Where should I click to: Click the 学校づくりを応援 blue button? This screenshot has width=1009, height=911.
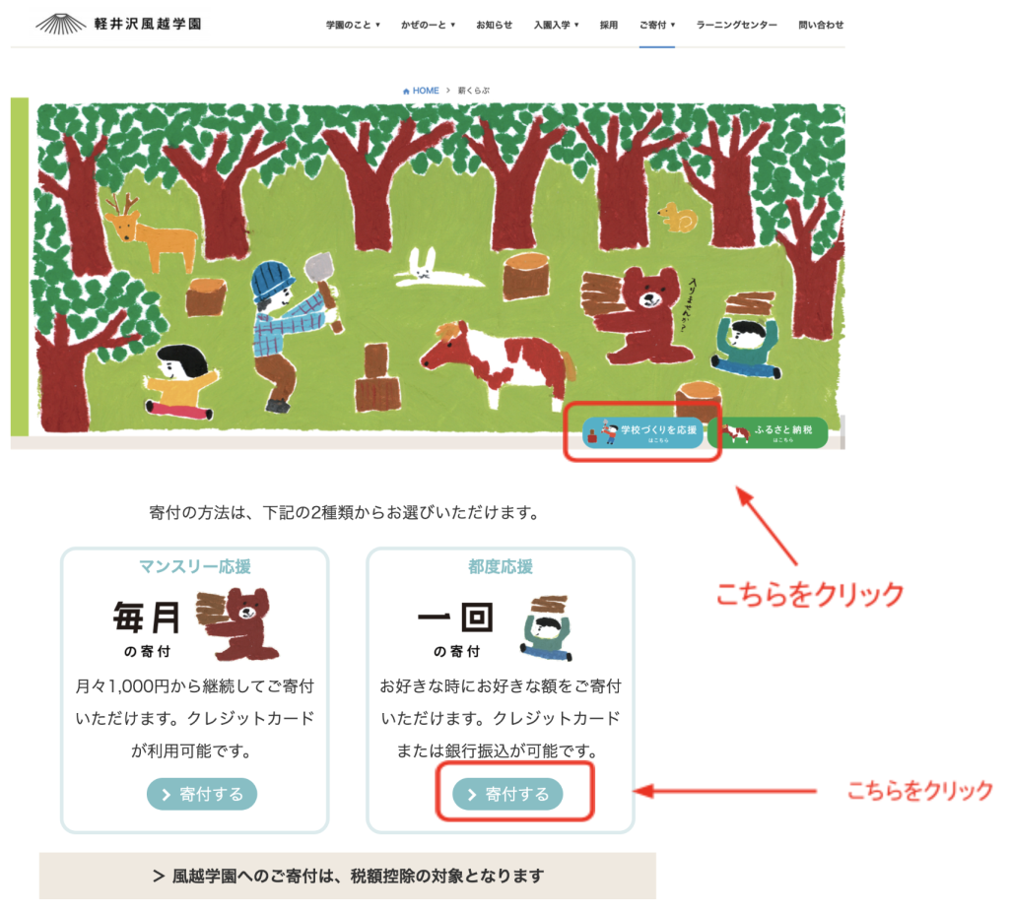pos(642,432)
